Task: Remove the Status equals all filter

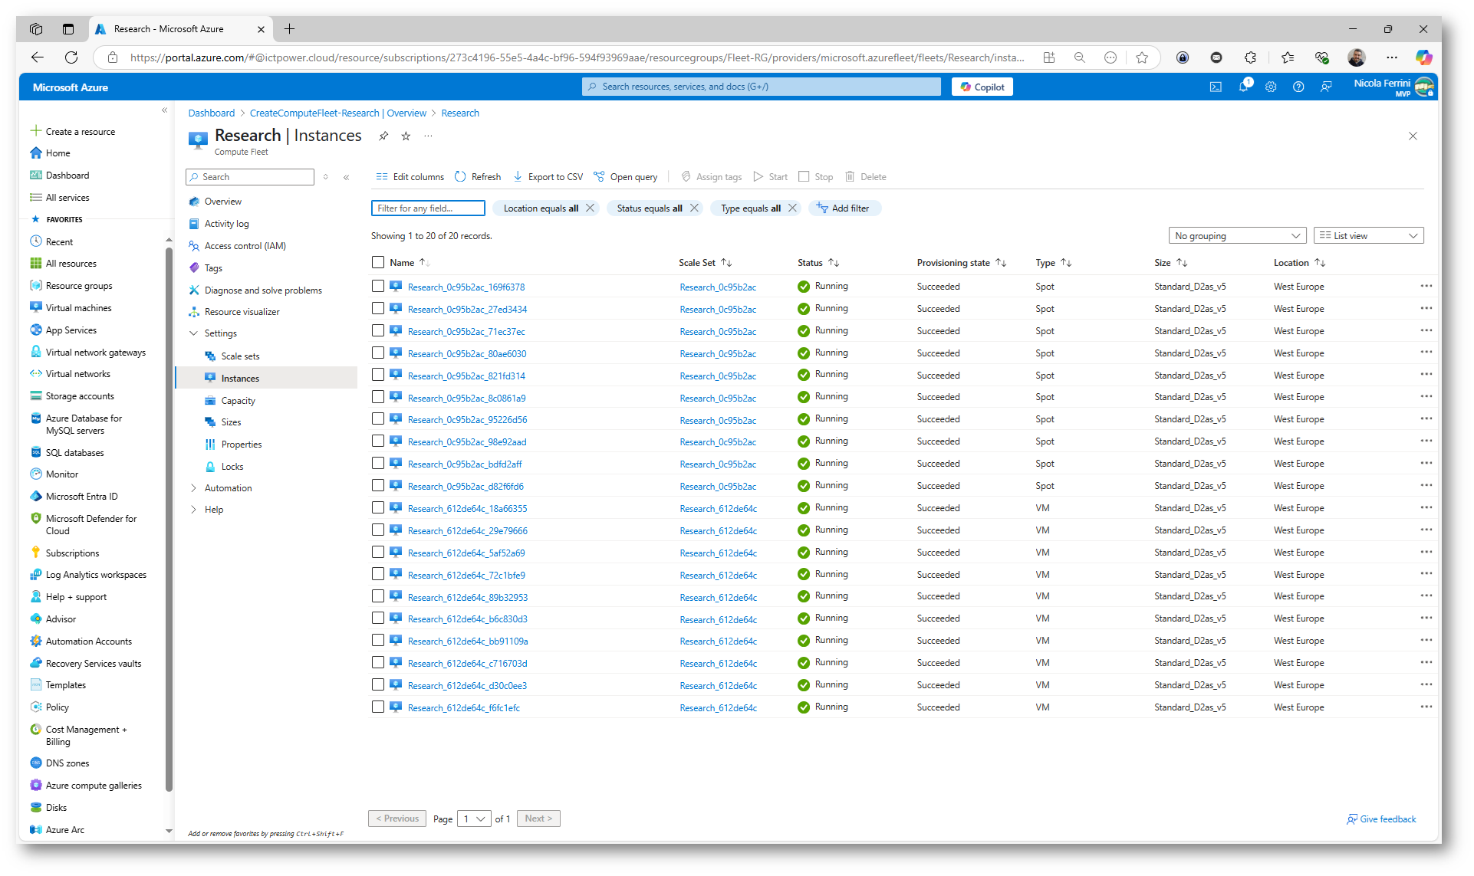Action: pos(694,208)
